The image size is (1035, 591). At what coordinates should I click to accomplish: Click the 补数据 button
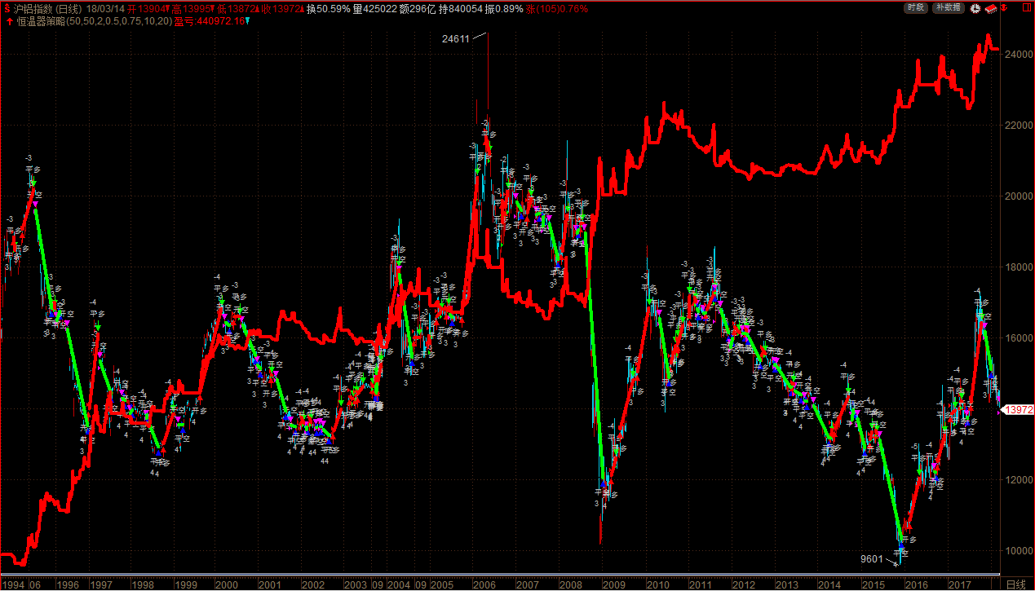[949, 7]
